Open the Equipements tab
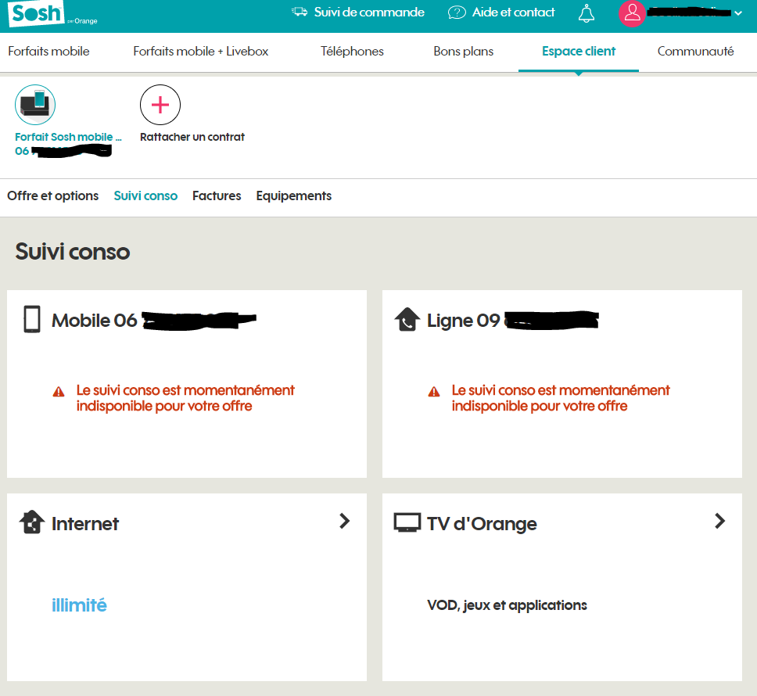The image size is (757, 696). tap(293, 196)
